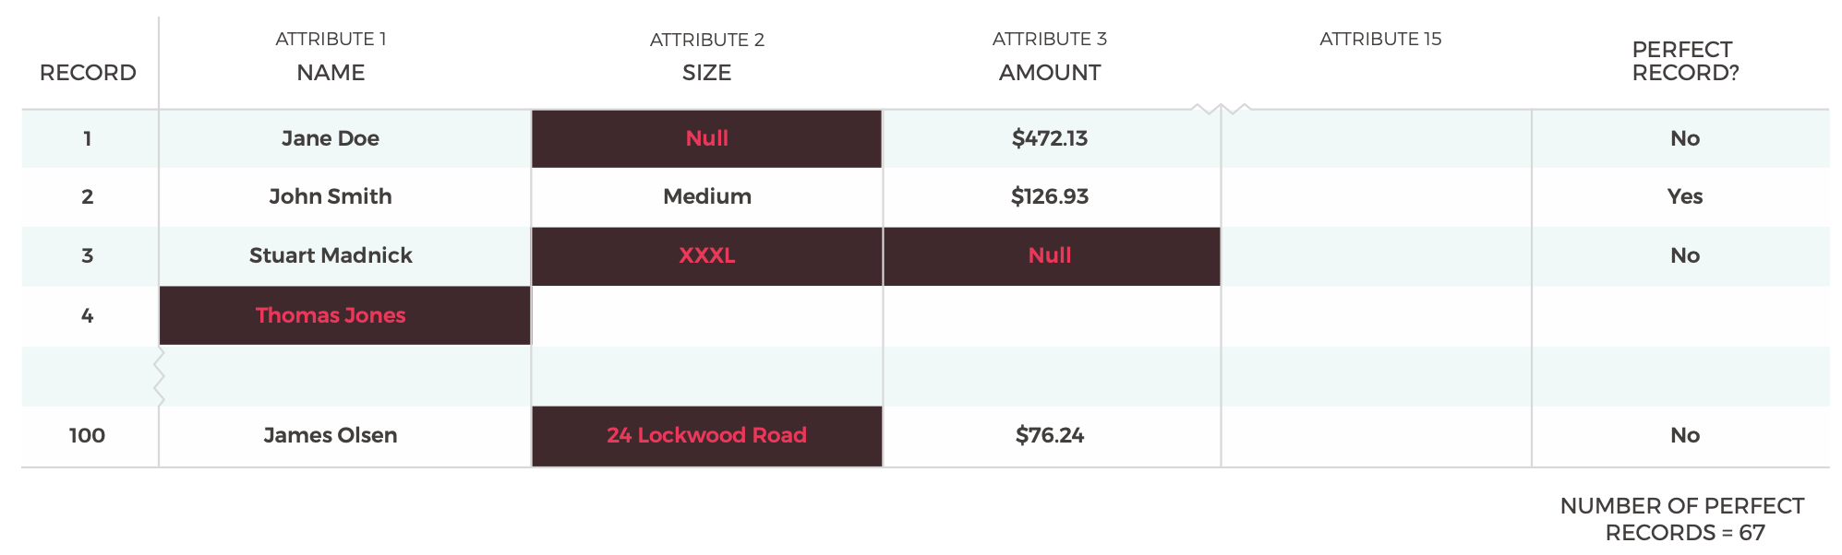Click the $126.93 amount cell

(1052, 196)
